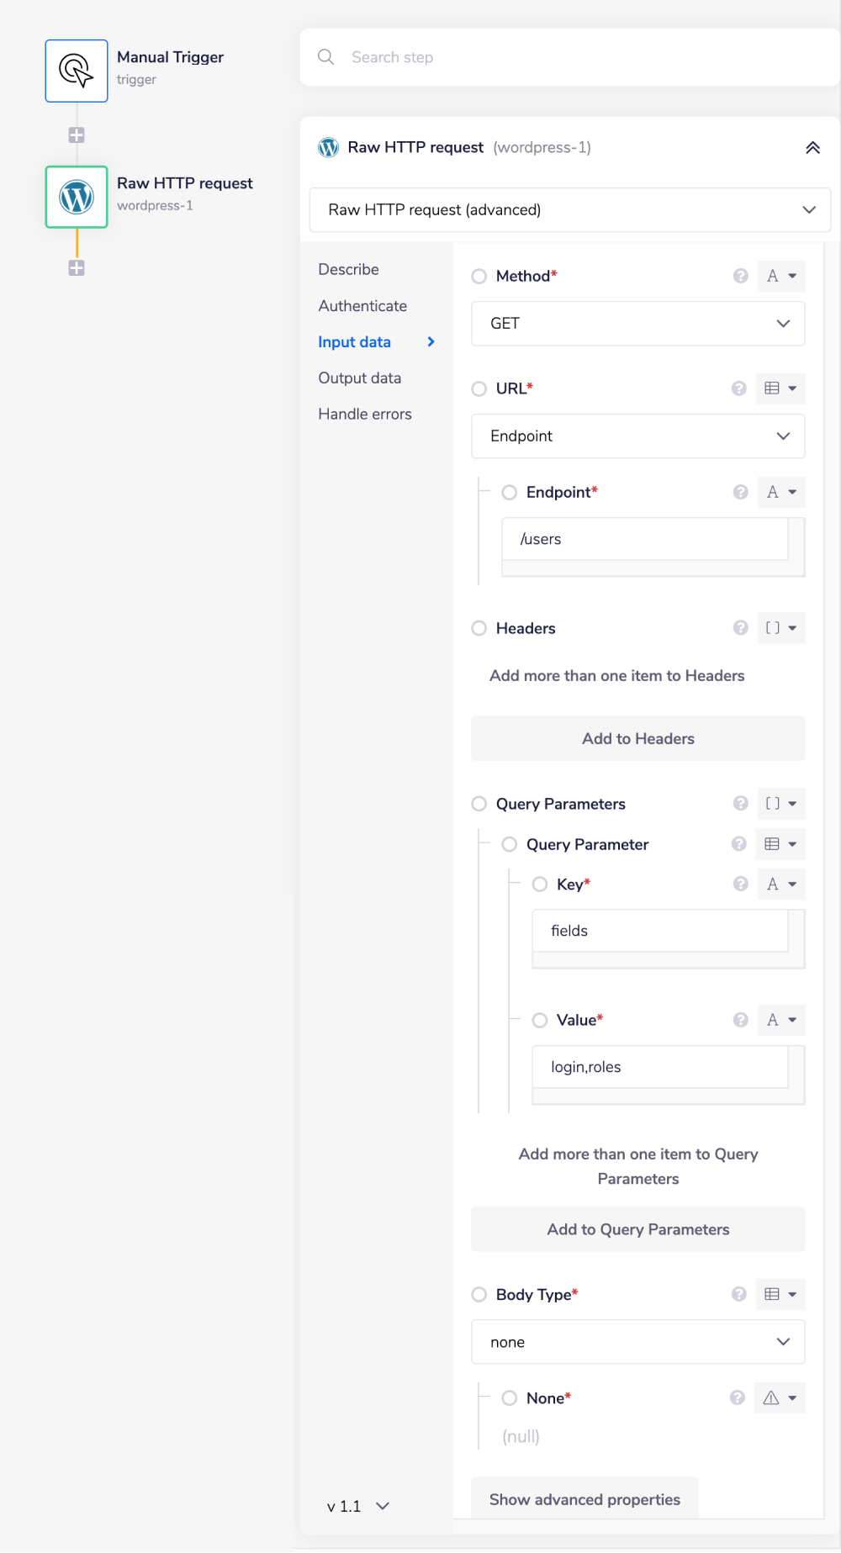
Task: Toggle the radio button beside Query Parameters
Action: (479, 804)
